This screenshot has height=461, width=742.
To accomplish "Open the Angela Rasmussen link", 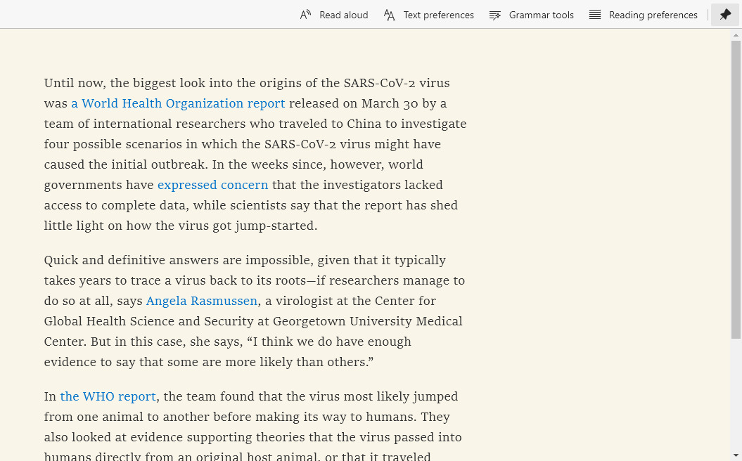I will 201,301.
